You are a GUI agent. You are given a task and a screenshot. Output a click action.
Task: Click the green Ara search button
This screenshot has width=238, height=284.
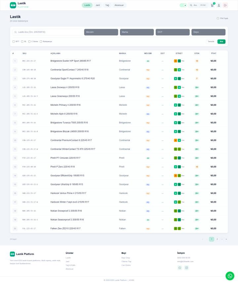[221, 41]
